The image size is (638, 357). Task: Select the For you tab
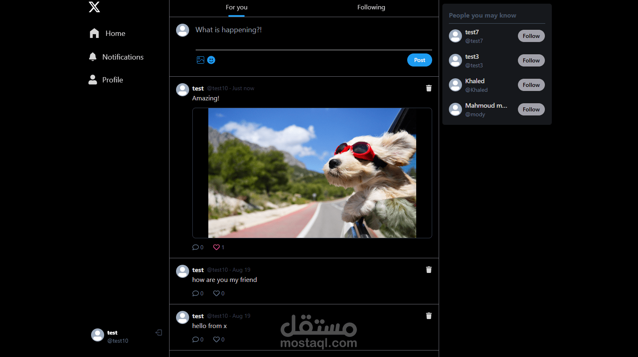pos(236,7)
